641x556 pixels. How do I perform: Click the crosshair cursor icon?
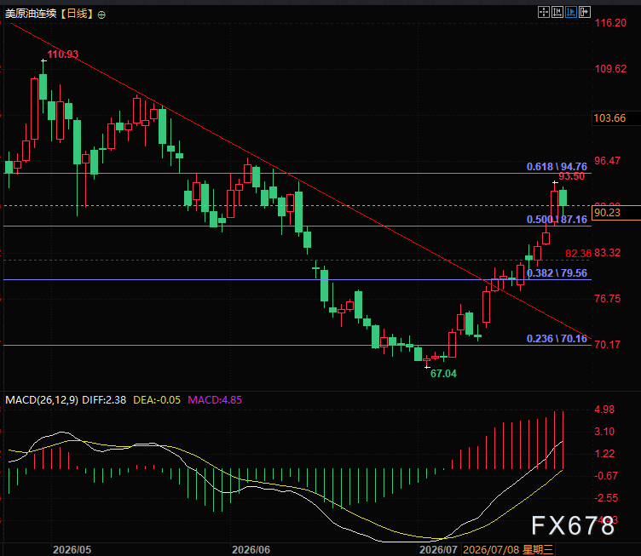tap(543, 12)
